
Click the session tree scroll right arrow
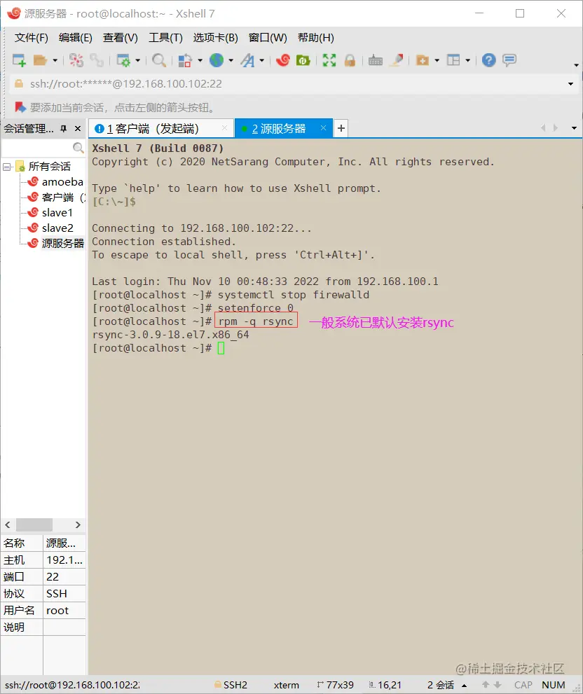pyautogui.click(x=78, y=525)
